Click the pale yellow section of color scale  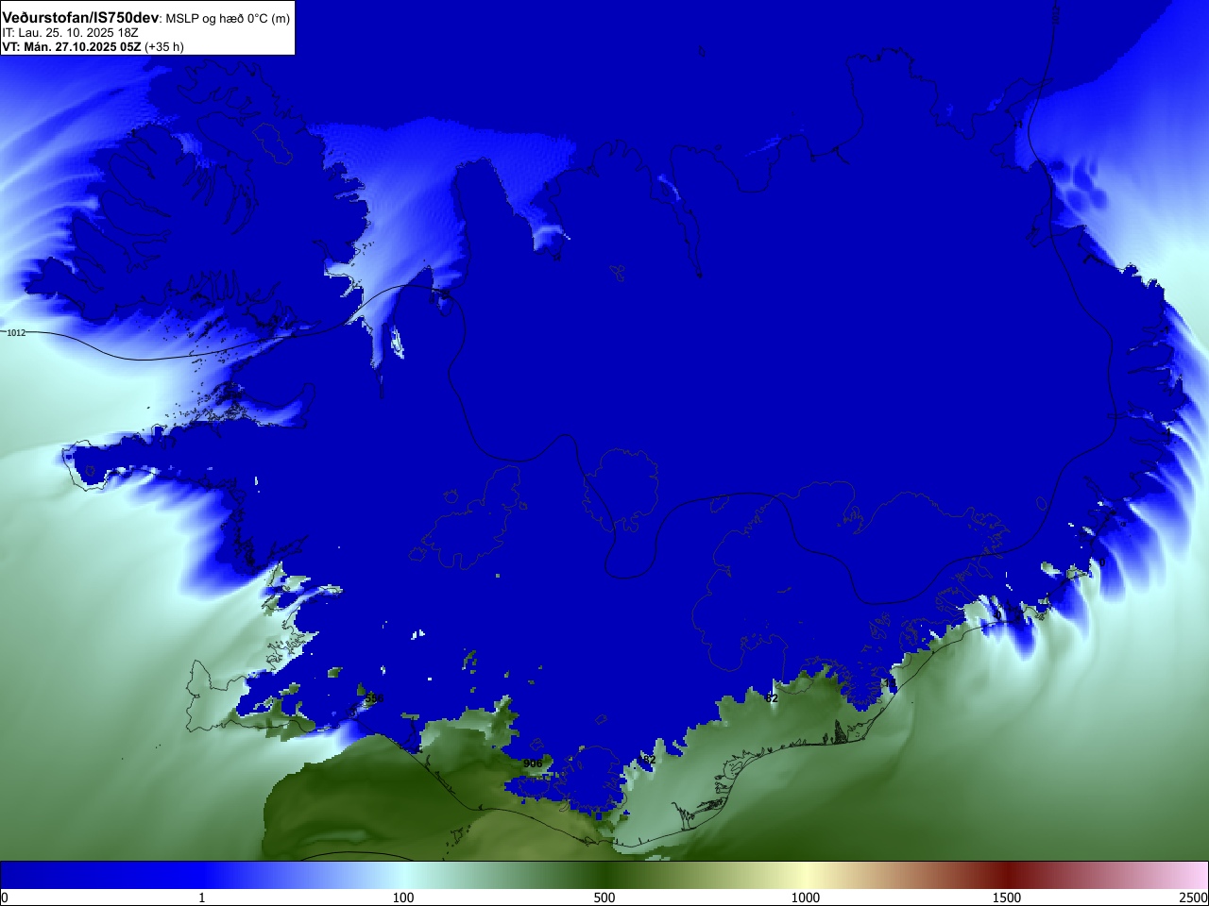(x=806, y=875)
